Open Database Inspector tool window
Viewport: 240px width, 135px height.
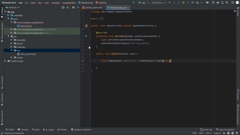point(81,130)
